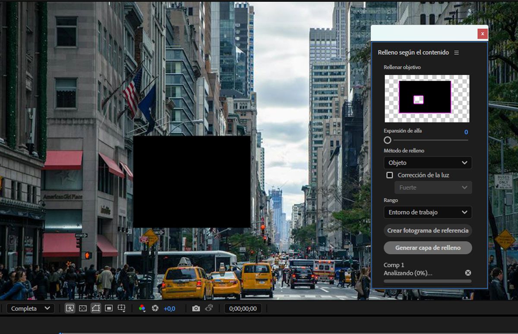
Task: Open the Método de relleno dropdown
Action: click(427, 162)
